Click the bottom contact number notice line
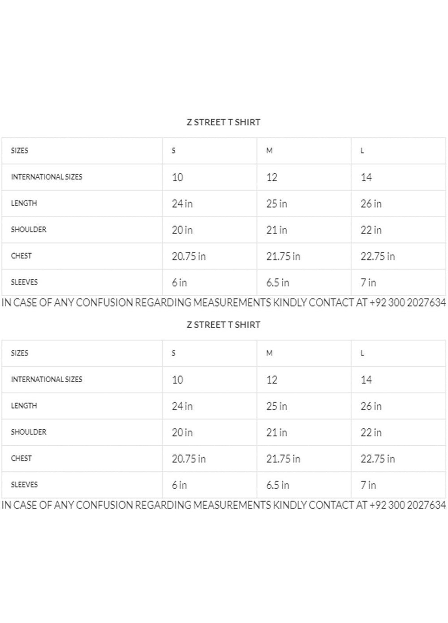 click(224, 505)
